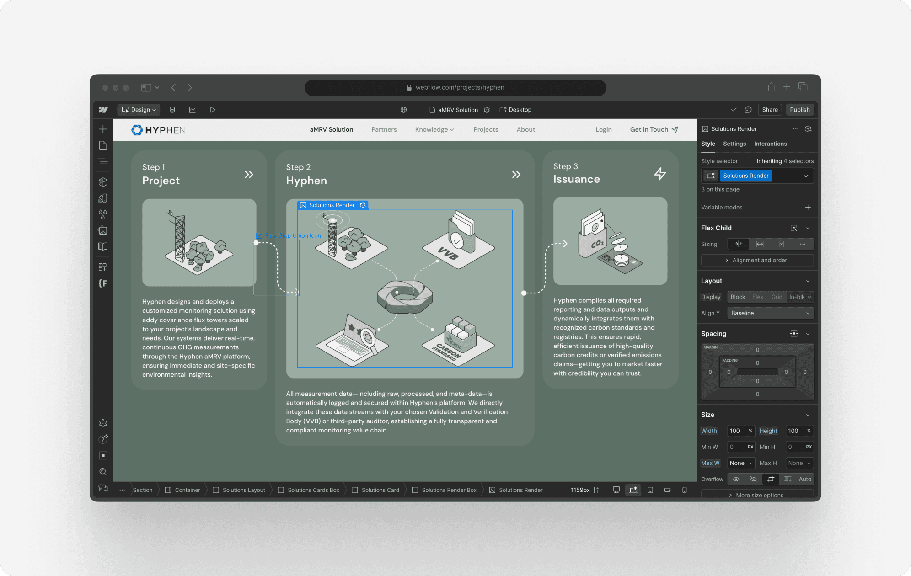Set overflow to hidden crossed-eye icon
This screenshot has height=576, width=911.
(753, 479)
